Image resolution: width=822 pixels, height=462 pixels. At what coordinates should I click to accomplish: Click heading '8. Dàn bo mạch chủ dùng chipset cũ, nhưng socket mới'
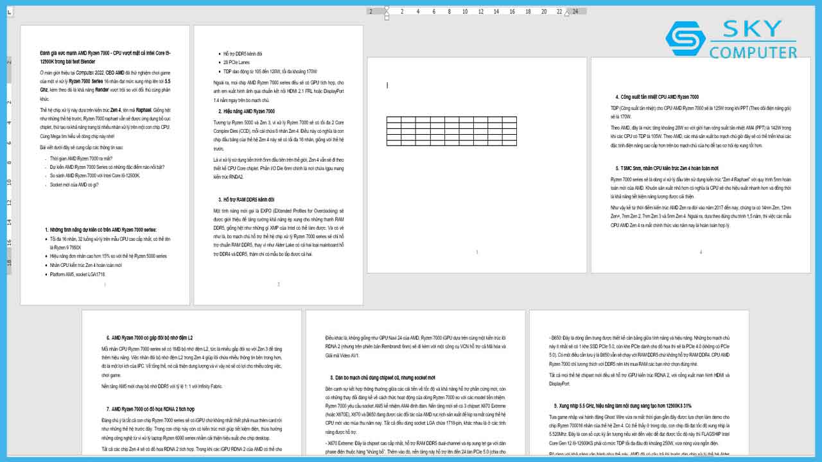click(383, 378)
